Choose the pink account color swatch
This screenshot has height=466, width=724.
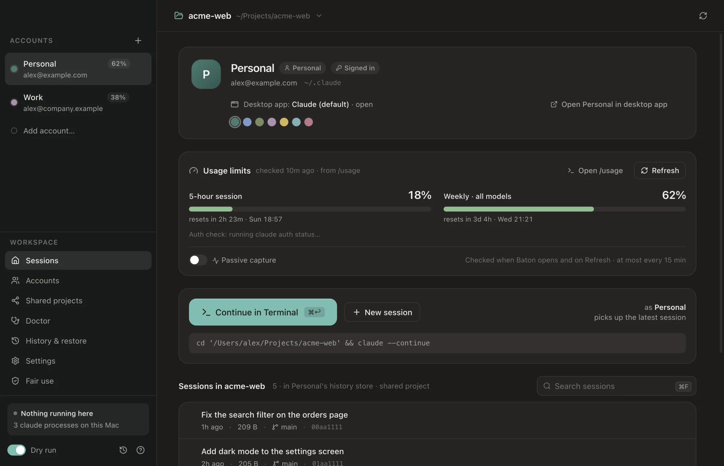[x=308, y=122]
